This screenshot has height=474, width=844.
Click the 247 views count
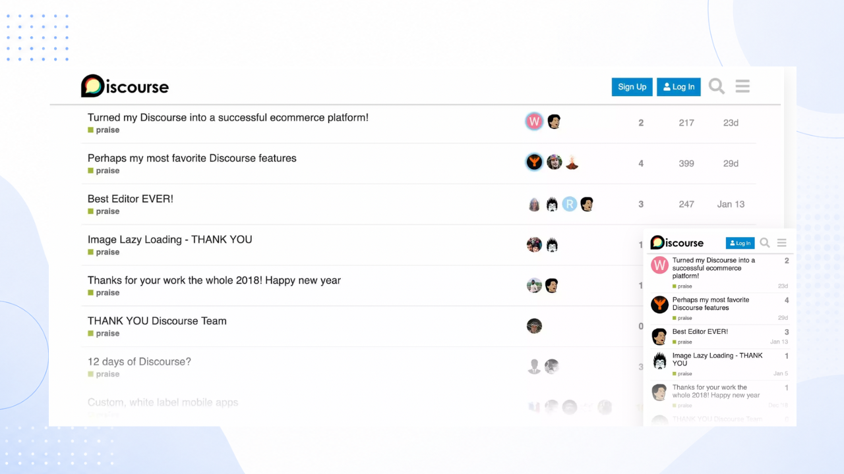686,205
